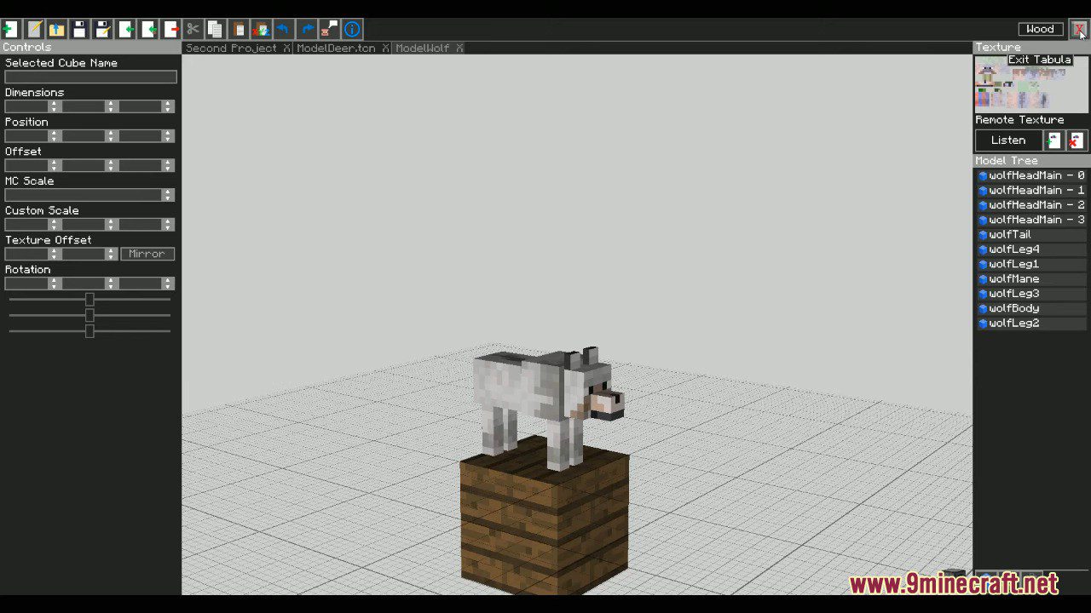Screen dimensions: 1091x613
Task: Click the MC Scale value field
Action: pos(84,195)
